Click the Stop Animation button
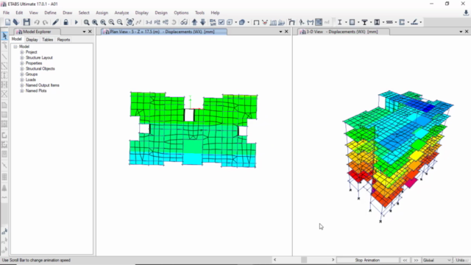The image size is (471, 265). 367,260
